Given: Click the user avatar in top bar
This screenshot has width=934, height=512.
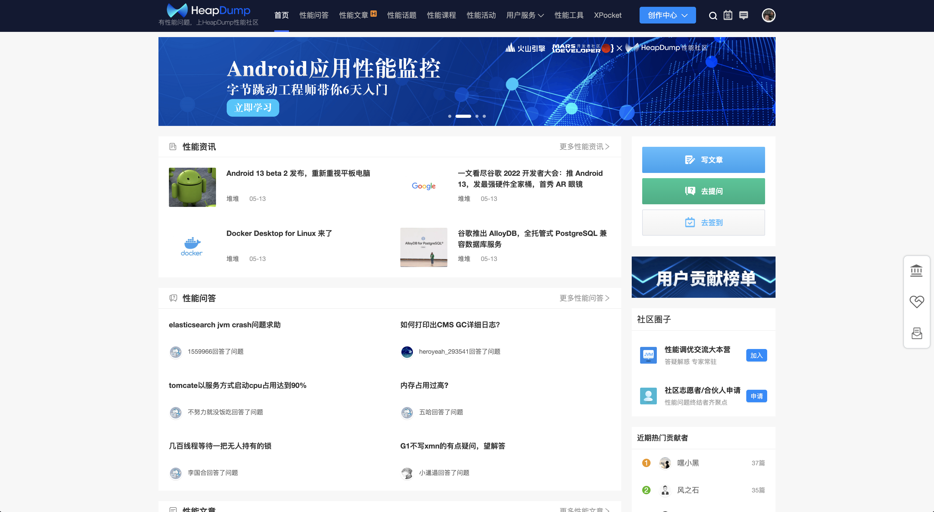Looking at the screenshot, I should click(768, 16).
